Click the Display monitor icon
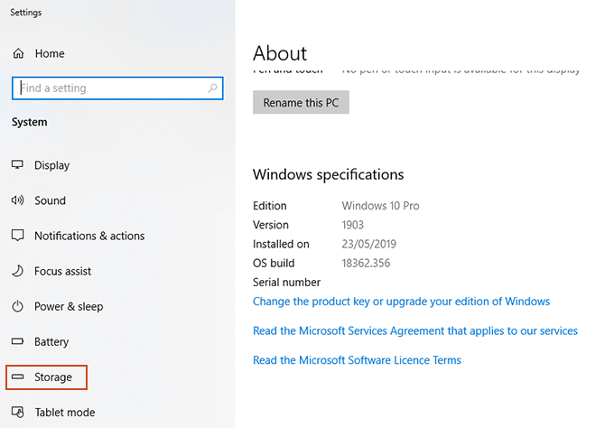 pyautogui.click(x=17, y=165)
